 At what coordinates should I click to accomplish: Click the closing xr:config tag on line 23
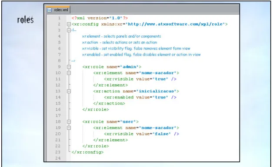tap(87, 152)
